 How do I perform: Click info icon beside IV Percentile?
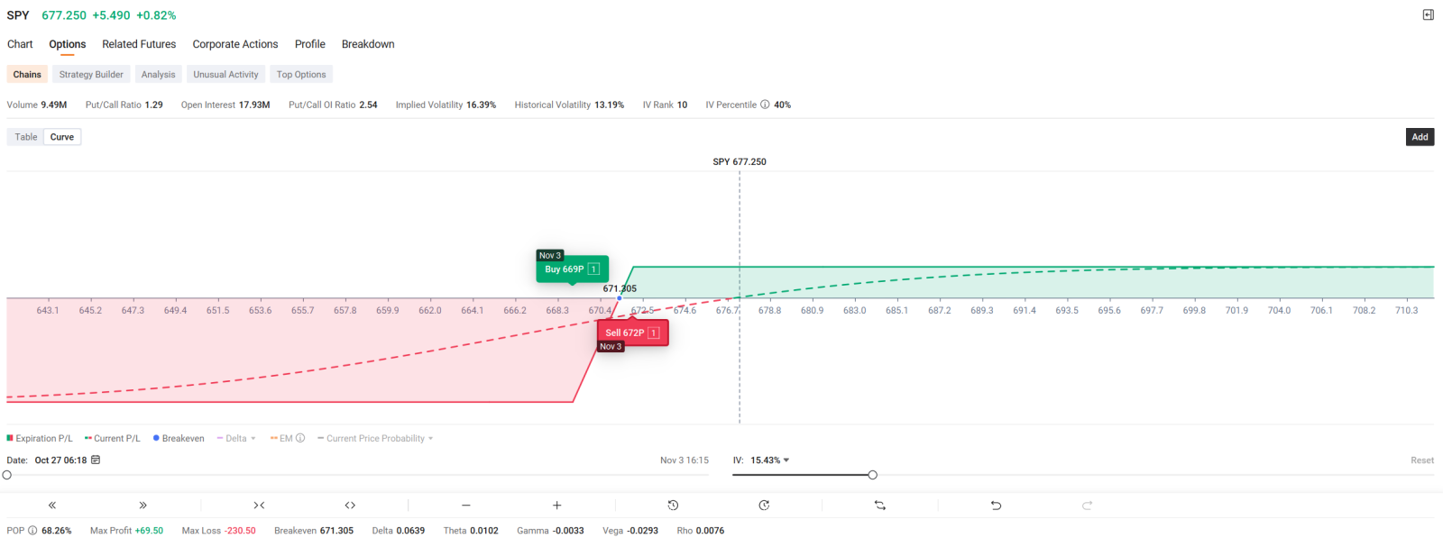[765, 105]
